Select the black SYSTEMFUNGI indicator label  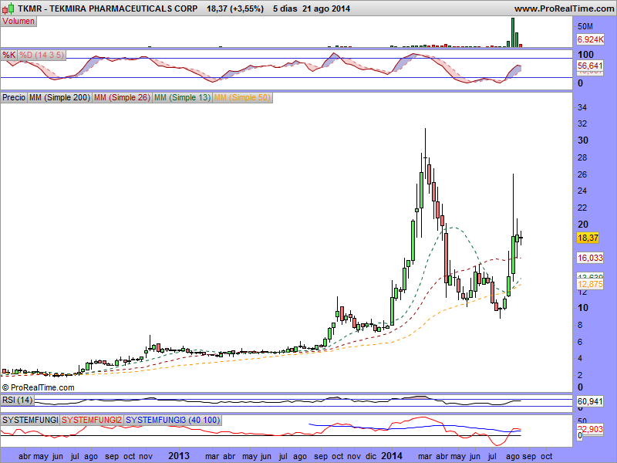coord(30,420)
